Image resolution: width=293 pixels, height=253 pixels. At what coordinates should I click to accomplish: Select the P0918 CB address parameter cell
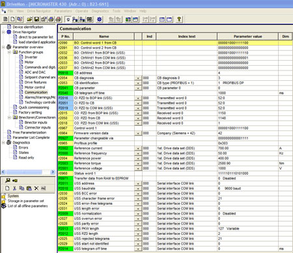(x=66, y=73)
